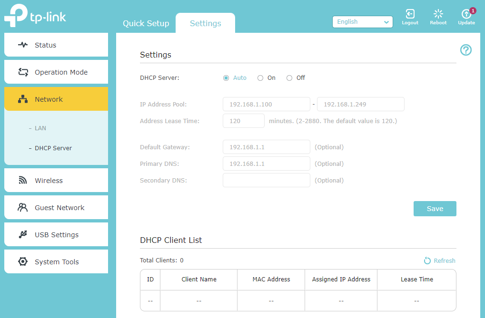Open the Status menu

tap(56, 45)
